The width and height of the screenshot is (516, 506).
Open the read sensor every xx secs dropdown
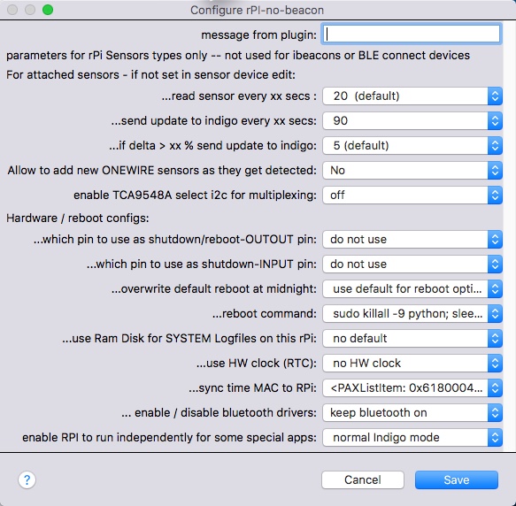tap(412, 96)
